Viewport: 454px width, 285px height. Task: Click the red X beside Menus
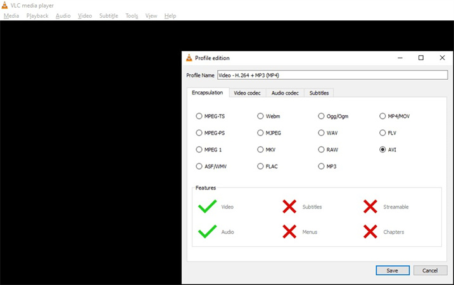point(289,232)
